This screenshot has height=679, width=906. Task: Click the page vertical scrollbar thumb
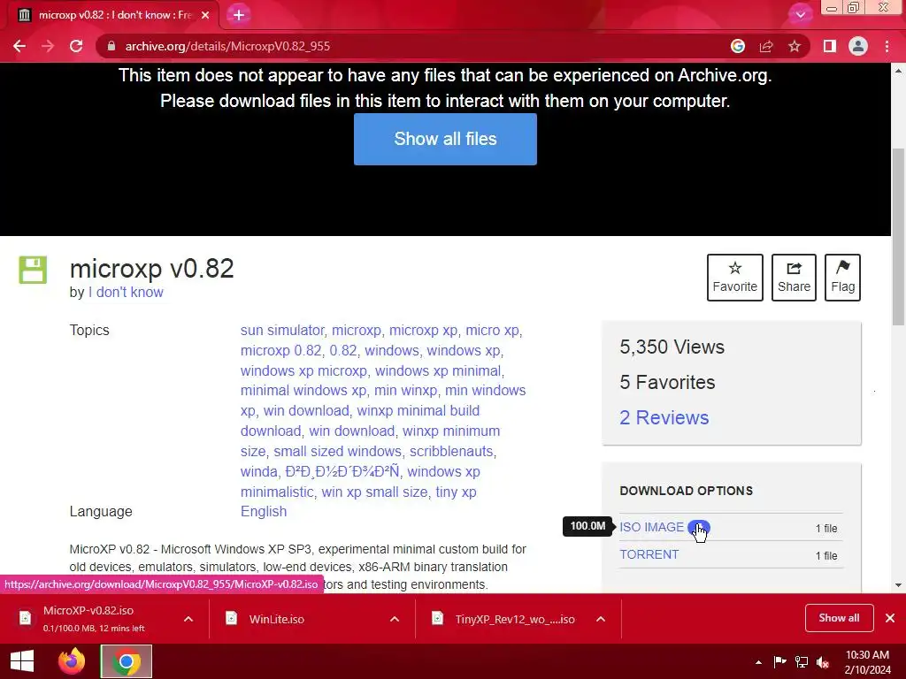[x=898, y=237]
